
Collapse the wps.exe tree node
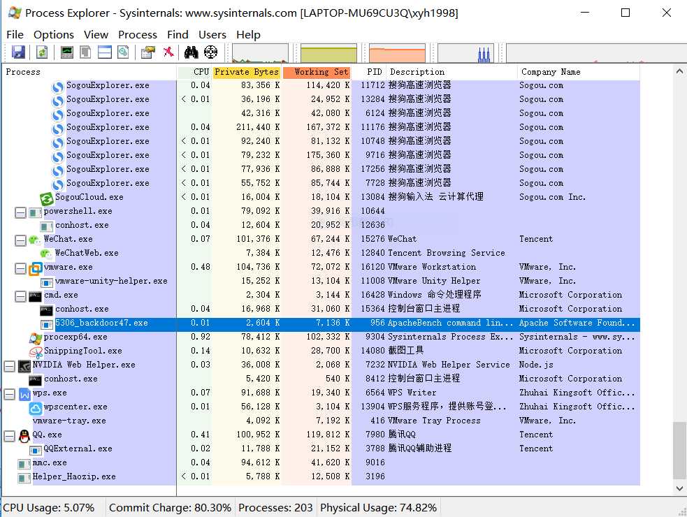(9, 394)
